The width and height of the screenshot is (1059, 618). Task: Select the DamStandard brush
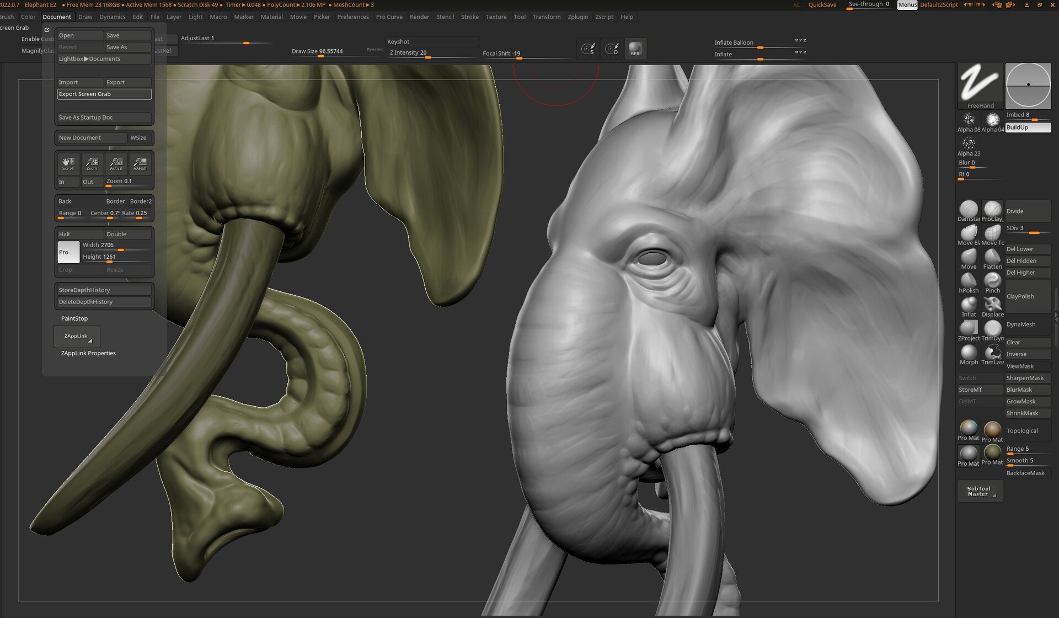coord(969,209)
